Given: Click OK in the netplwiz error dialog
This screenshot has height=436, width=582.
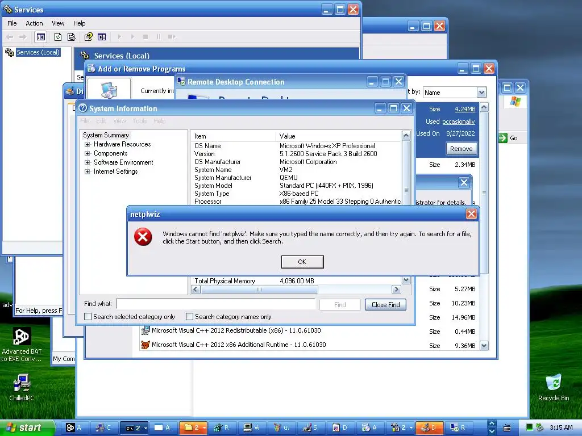Looking at the screenshot, I should pos(302,262).
